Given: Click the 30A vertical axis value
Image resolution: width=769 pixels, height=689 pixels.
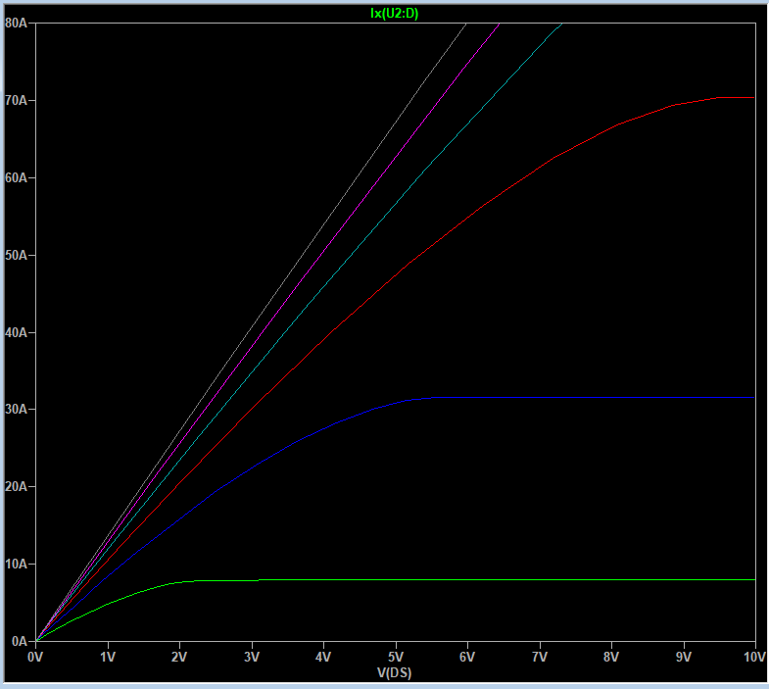Looking at the screenshot, I should click(16, 410).
